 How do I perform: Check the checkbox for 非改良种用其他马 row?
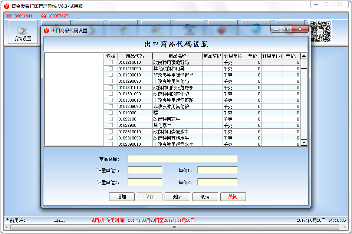(x=110, y=81)
